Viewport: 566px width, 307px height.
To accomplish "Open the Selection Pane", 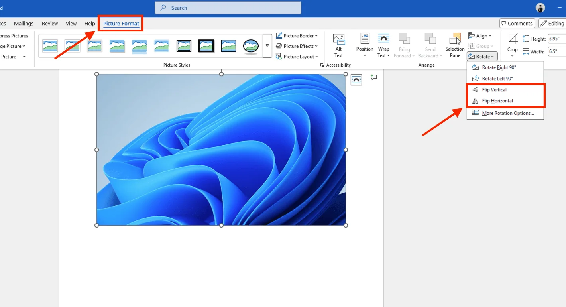I will 455,45.
